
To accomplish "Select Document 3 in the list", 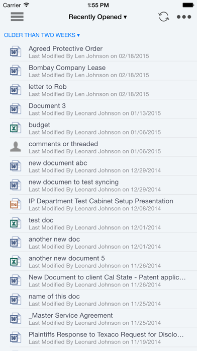I will pyautogui.click(x=104, y=109).
